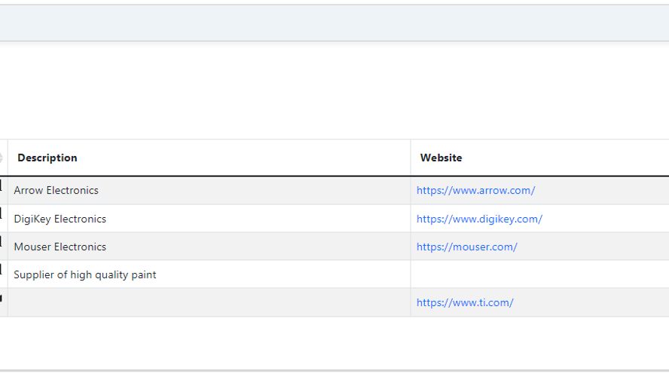Select the DigiKey Electronics description cell

tap(209, 219)
